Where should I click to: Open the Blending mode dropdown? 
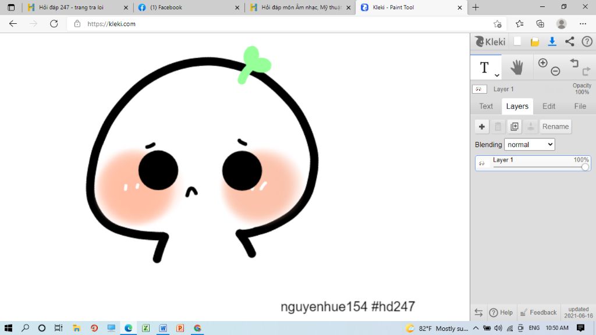529,144
